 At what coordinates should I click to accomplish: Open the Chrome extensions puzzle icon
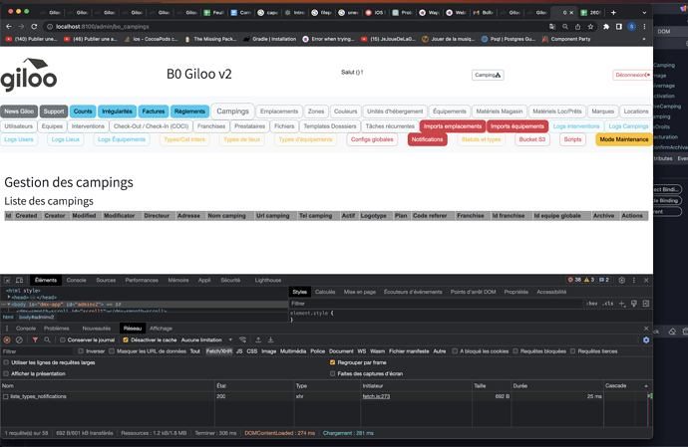[606, 27]
